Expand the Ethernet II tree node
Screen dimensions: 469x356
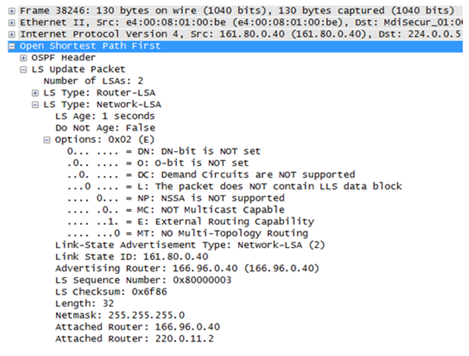(x=12, y=23)
